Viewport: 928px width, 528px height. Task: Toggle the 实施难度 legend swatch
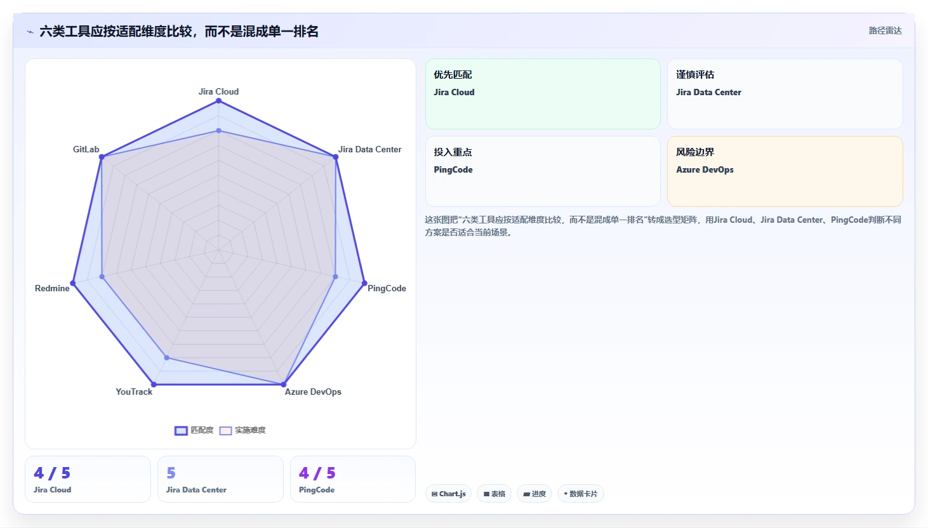[x=225, y=431]
